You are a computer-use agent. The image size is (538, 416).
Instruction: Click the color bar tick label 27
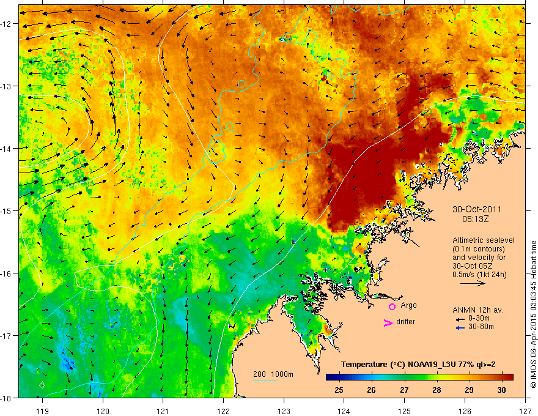click(x=404, y=390)
